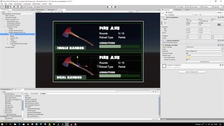Open the Layer UI dropdown
Image resolution: width=224 pixels, height=126 pixels.
pos(211,15)
